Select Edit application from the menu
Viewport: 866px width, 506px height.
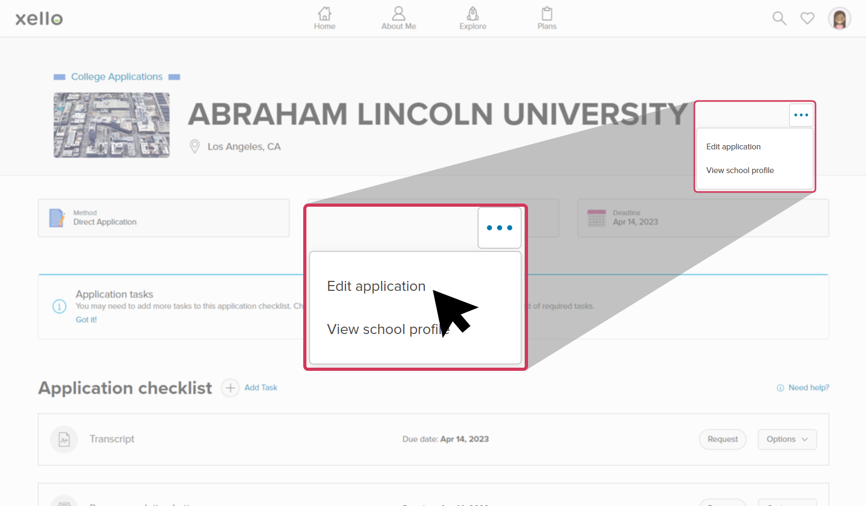pyautogui.click(x=733, y=147)
